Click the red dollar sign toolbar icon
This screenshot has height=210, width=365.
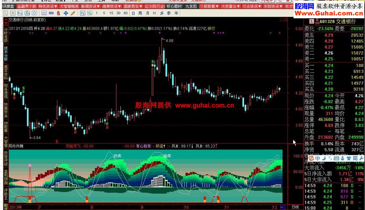click(59, 13)
